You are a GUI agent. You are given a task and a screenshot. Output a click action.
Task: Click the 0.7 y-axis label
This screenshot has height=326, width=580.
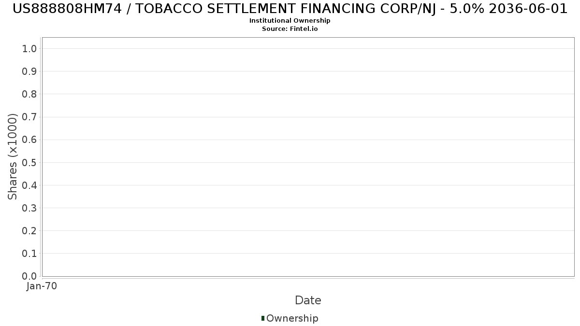(x=29, y=117)
